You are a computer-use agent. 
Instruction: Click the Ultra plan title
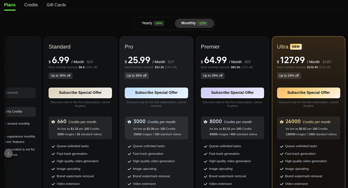283,47
